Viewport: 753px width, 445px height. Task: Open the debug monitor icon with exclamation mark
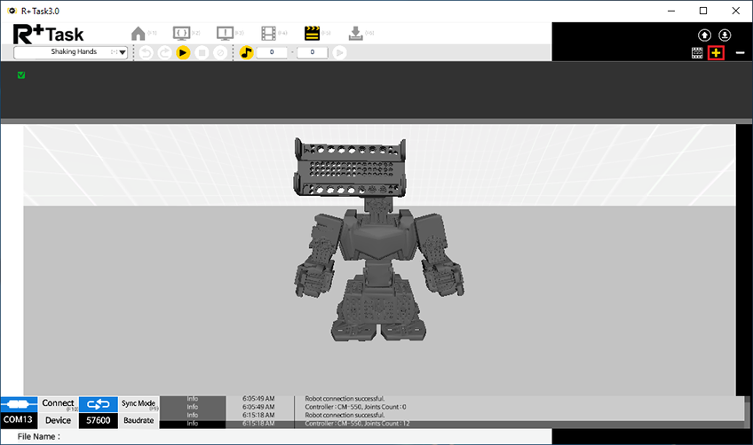(x=226, y=34)
